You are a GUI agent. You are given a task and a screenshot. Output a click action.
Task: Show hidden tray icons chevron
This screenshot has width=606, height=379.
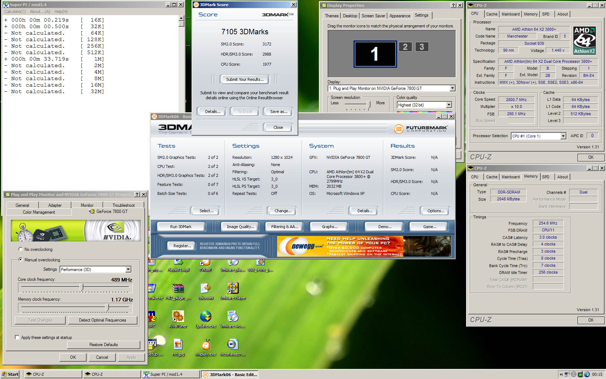click(x=561, y=374)
